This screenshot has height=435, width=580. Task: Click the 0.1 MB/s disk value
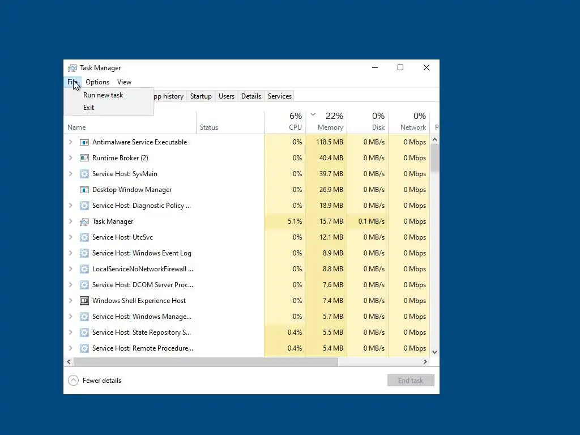372,221
